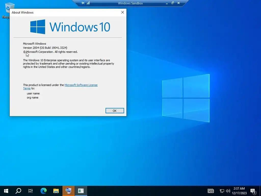This screenshot has width=261, height=196.
Task: Restore down the Windows Sandbox window
Action: [173, 3]
